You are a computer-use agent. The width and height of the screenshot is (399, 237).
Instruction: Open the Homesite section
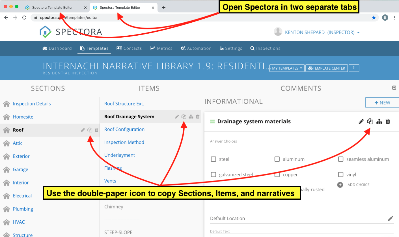(x=23, y=117)
